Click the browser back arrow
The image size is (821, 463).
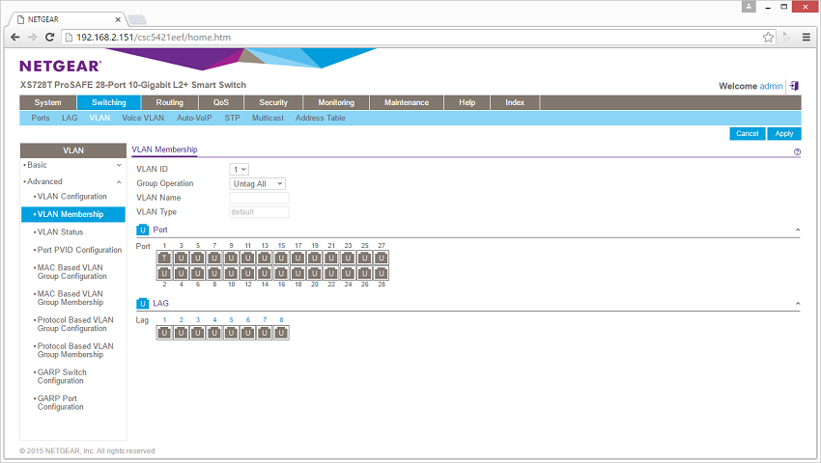pyautogui.click(x=15, y=38)
